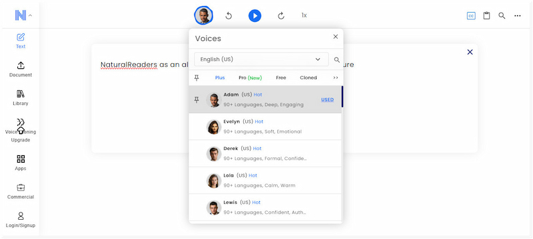Click Adam's avatar in the voice list
533x239 pixels.
[x=214, y=100]
